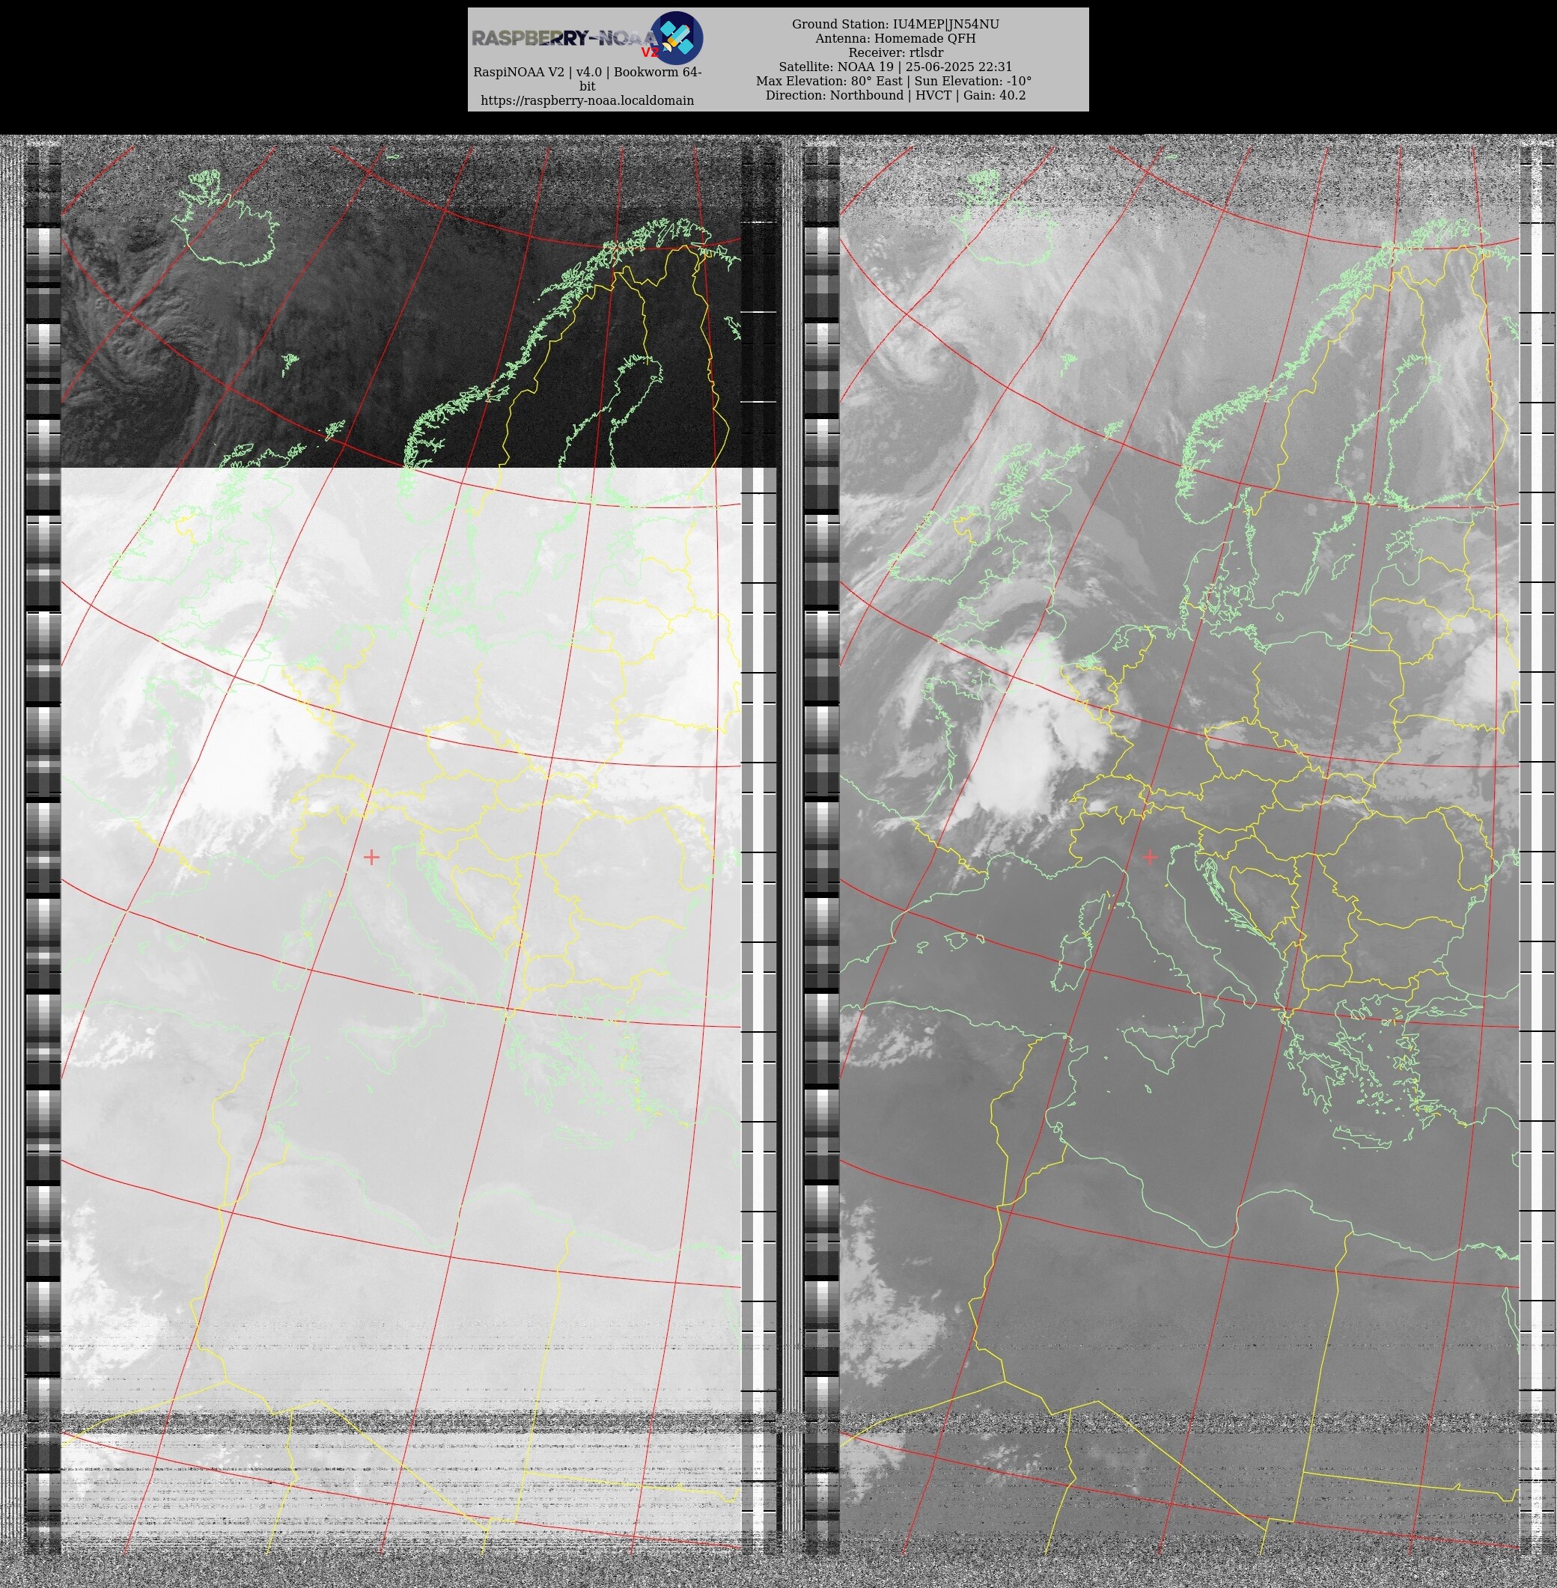Click the red ground station cross on right image
Image resolution: width=1557 pixels, height=1588 pixels.
click(x=1150, y=856)
